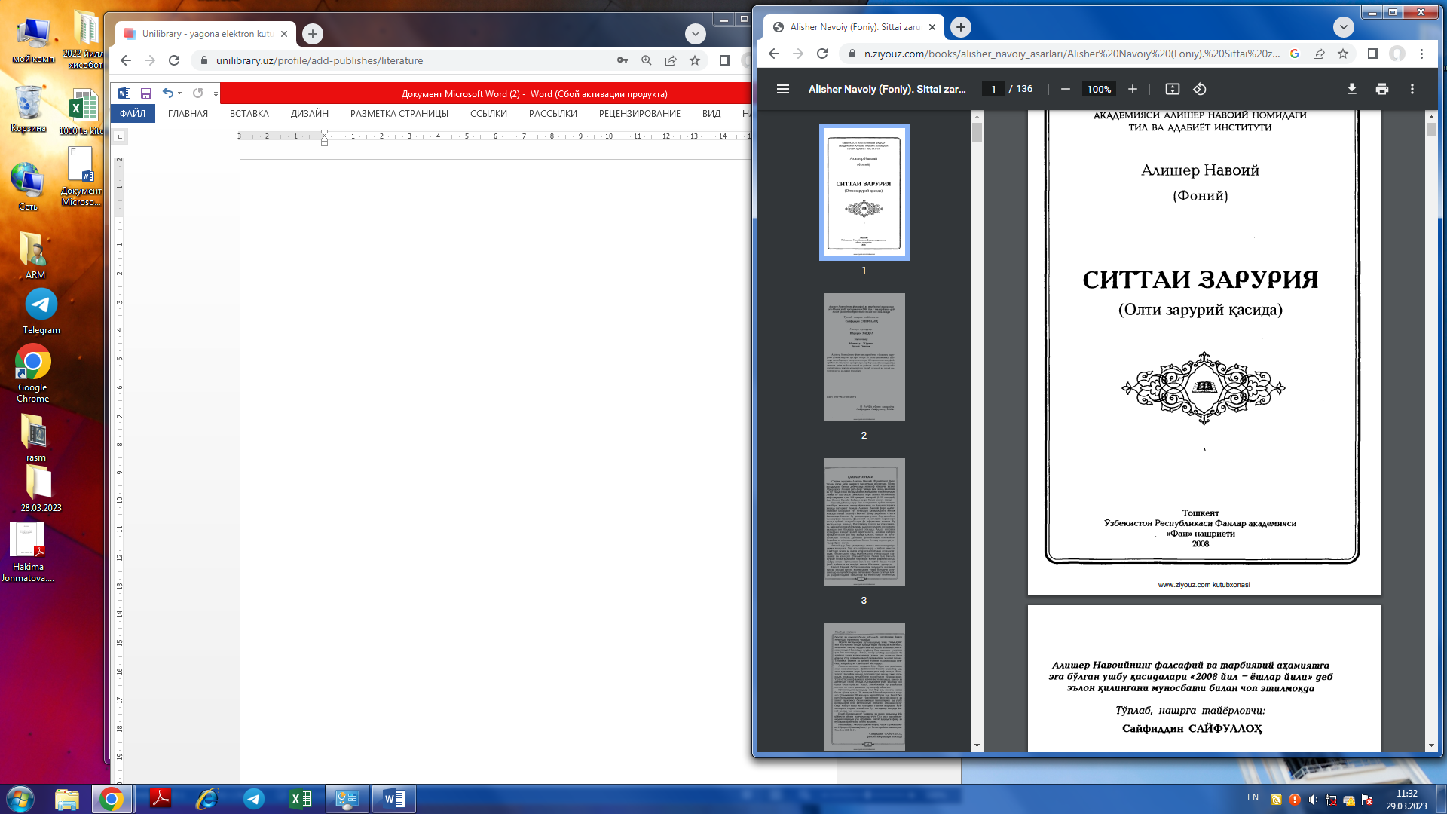This screenshot has width=1447, height=814.
Task: Open Excel from the taskbar
Action: [301, 799]
